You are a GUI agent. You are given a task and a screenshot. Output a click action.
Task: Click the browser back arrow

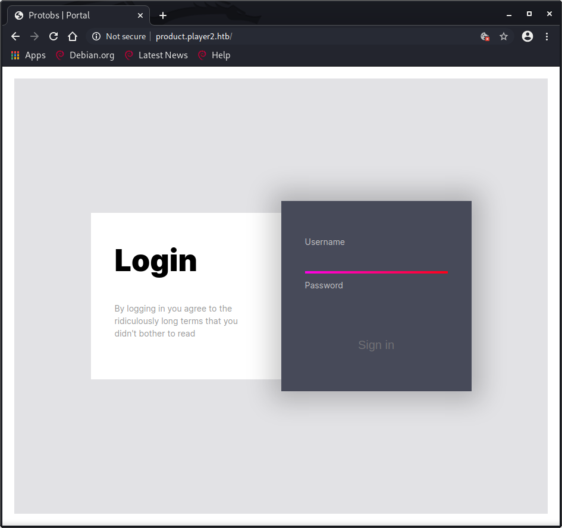coord(15,36)
